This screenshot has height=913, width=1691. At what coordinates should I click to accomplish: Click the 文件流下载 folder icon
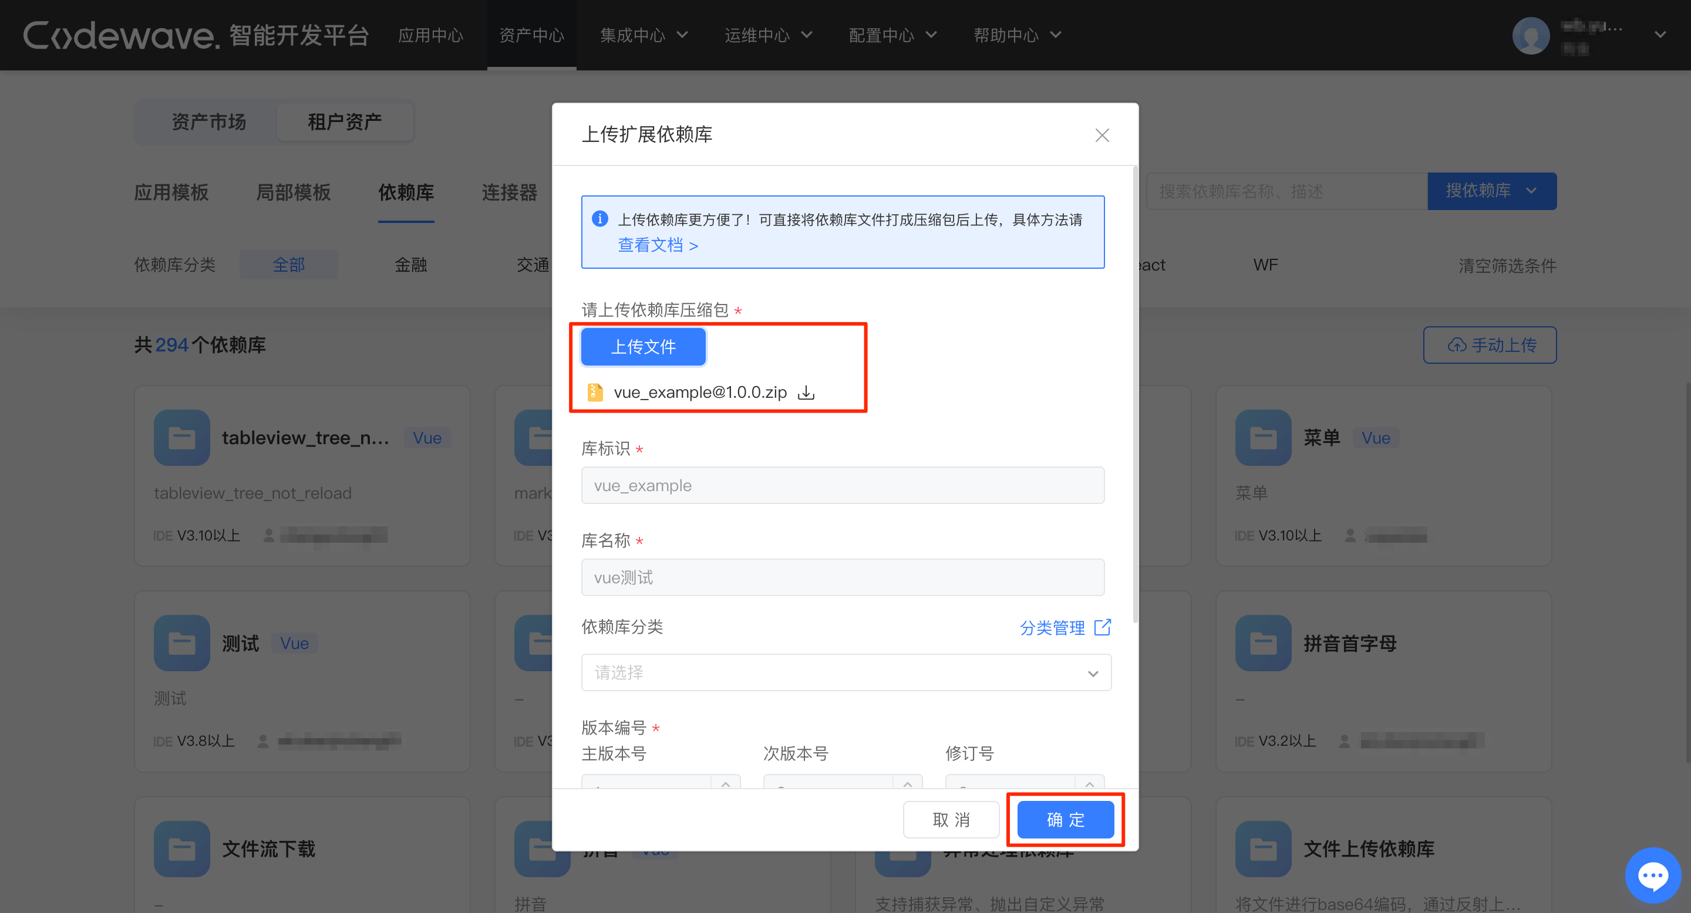coord(182,848)
